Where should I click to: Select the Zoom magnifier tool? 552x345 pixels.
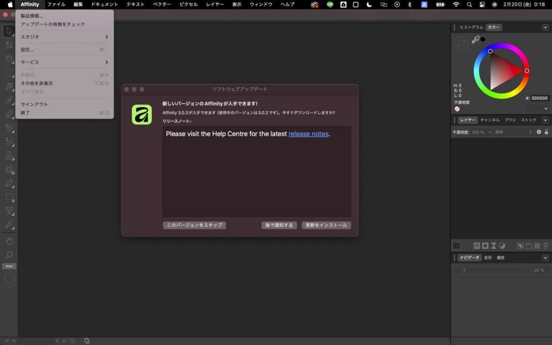pos(9,254)
